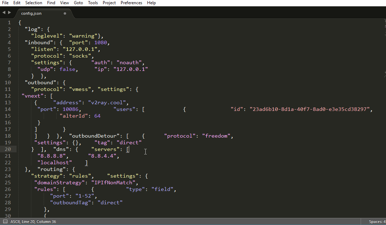Click the unsaved dot on config.json tab
This screenshot has height=225, width=386.
tap(65, 14)
